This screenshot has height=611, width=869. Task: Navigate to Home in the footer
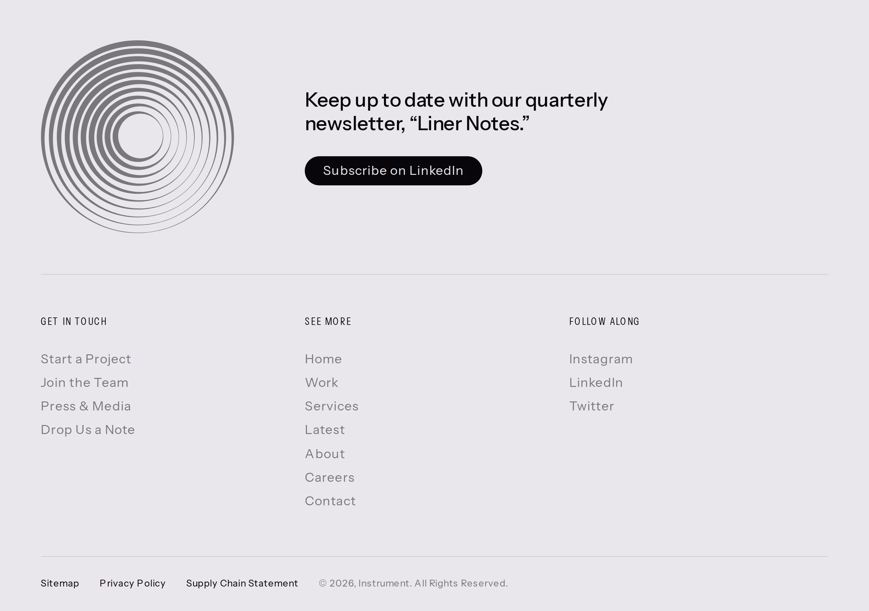(x=323, y=359)
